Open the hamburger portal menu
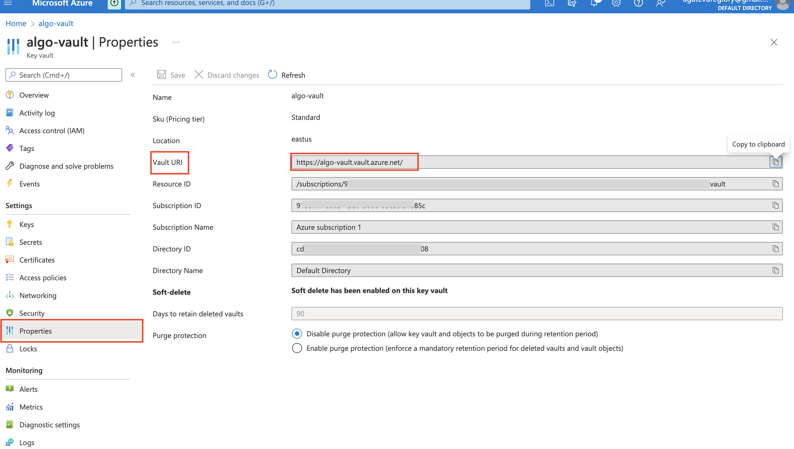The height and width of the screenshot is (449, 794). coord(8,3)
